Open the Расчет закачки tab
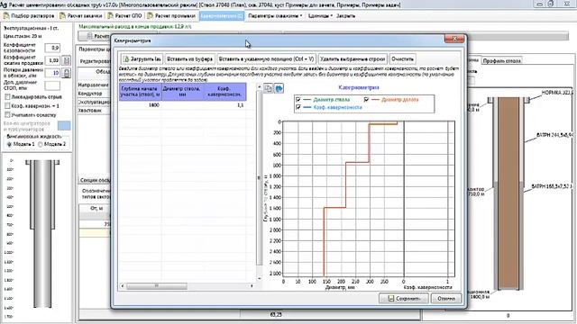This screenshot has width=577, height=324. click(x=81, y=16)
